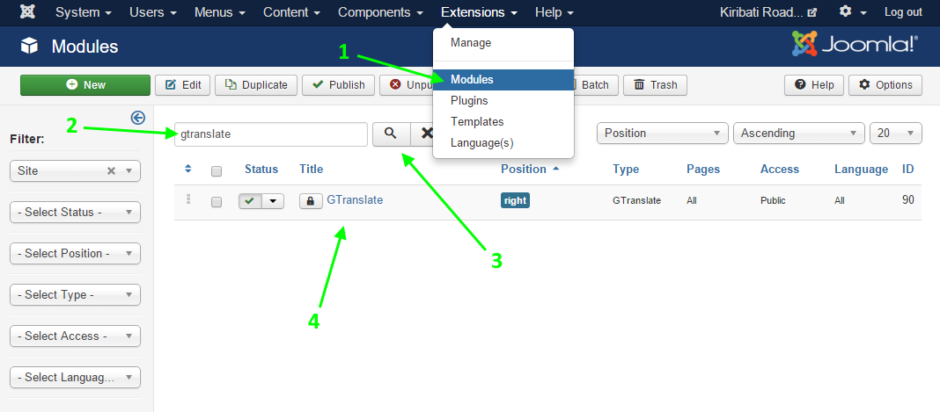Open the settings gear menu in top bar
Image resolution: width=940 pixels, height=412 pixels.
846,12
